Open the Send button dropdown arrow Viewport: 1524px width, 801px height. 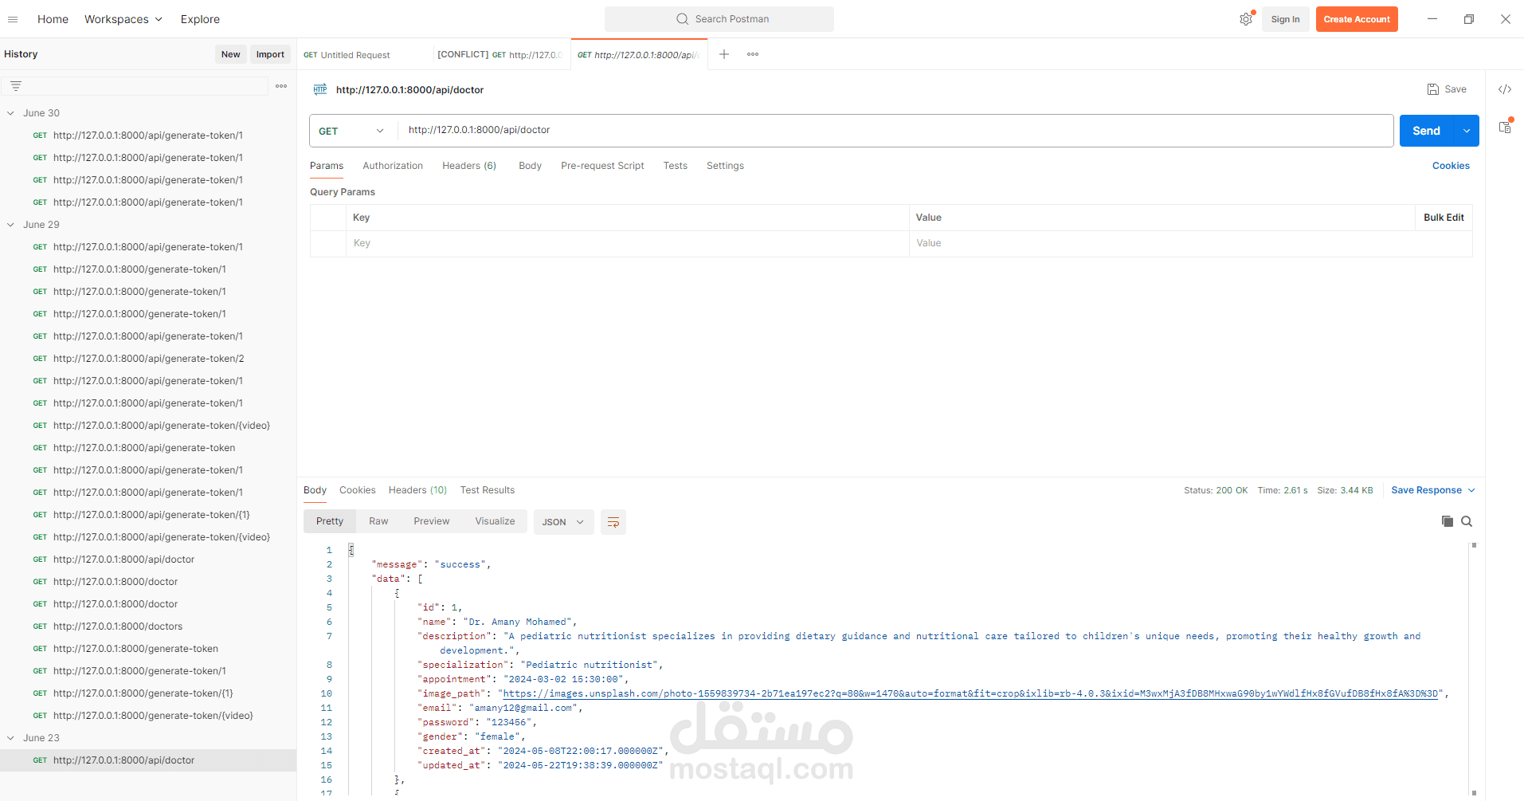point(1467,131)
